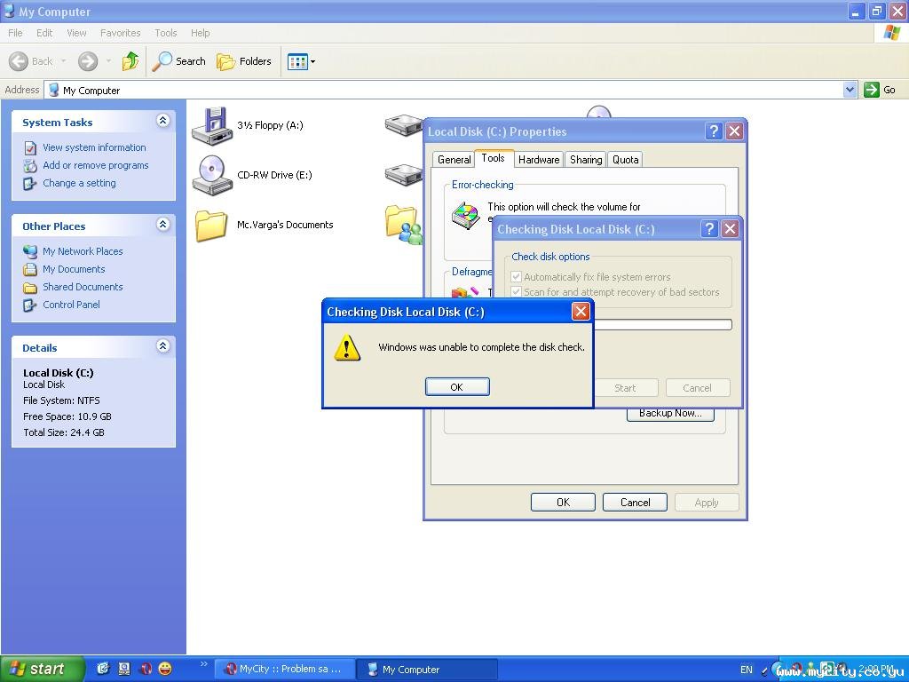Switch to General tab in Properties

[x=454, y=160]
